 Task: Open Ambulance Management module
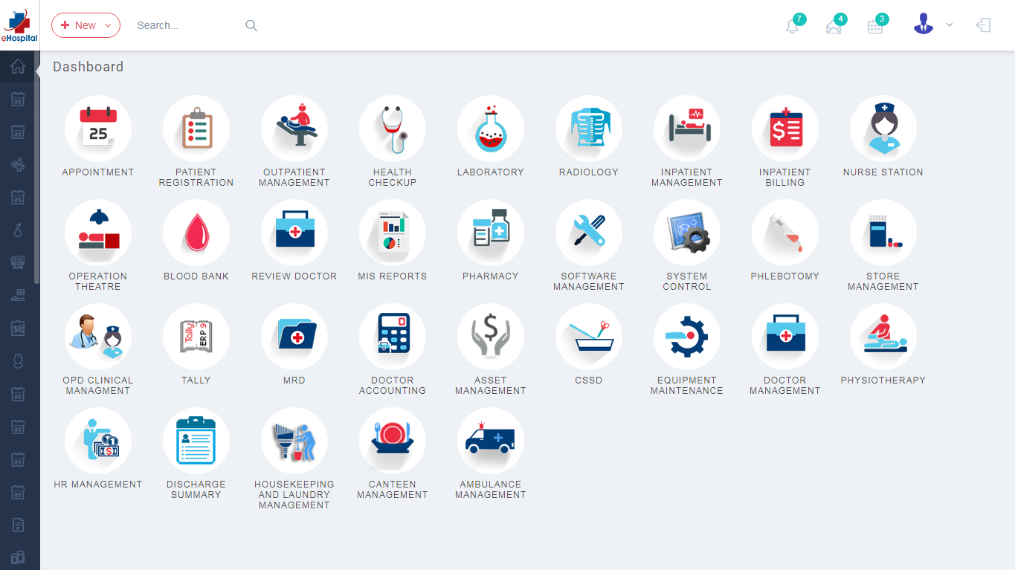[x=491, y=441]
